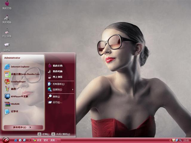Click the tray icon next to clock
This screenshot has height=143, width=191.
tap(180, 140)
